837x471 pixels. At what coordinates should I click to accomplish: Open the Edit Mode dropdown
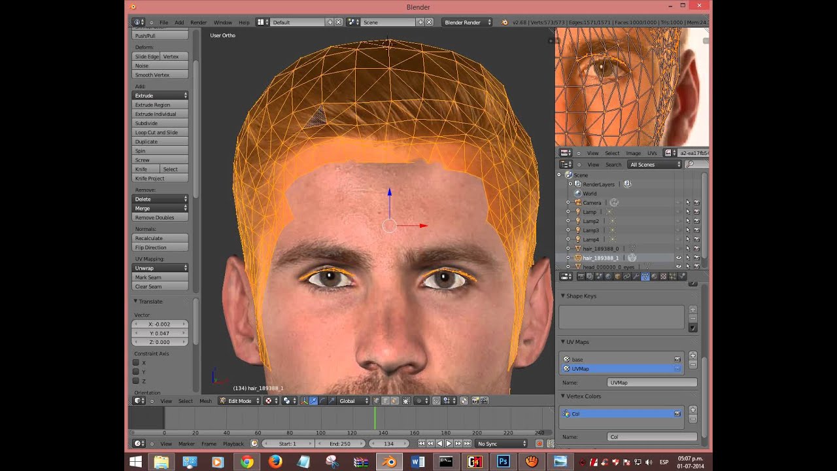[239, 400]
